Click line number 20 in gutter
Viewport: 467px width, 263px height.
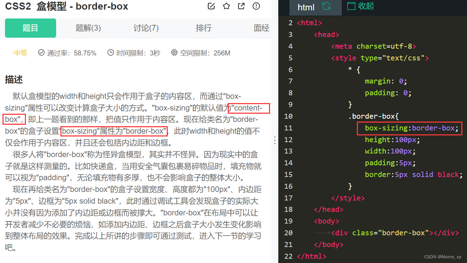289,233
